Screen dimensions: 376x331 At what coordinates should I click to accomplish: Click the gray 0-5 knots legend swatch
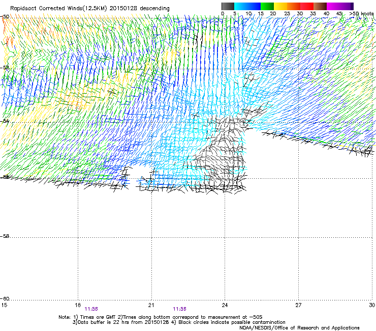tap(228, 6)
